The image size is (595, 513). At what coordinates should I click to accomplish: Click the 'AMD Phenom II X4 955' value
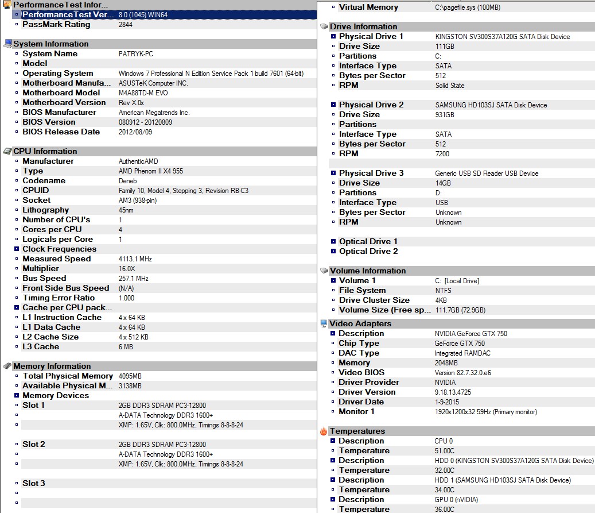151,171
